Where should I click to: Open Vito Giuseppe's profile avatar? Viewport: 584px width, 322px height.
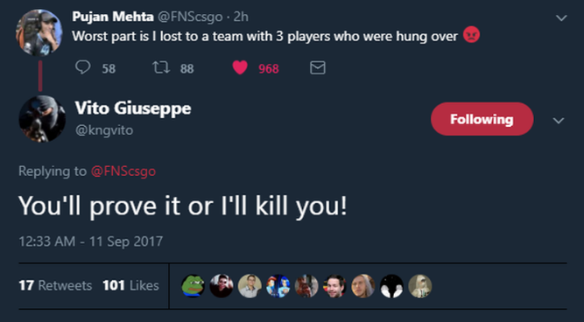42,119
